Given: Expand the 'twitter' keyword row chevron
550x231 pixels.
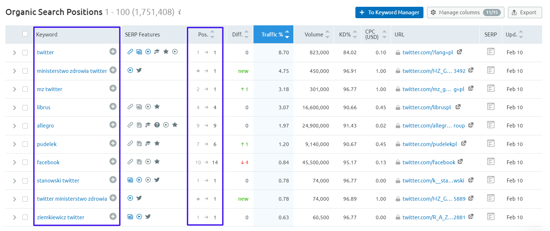Looking at the screenshot, I should point(15,52).
